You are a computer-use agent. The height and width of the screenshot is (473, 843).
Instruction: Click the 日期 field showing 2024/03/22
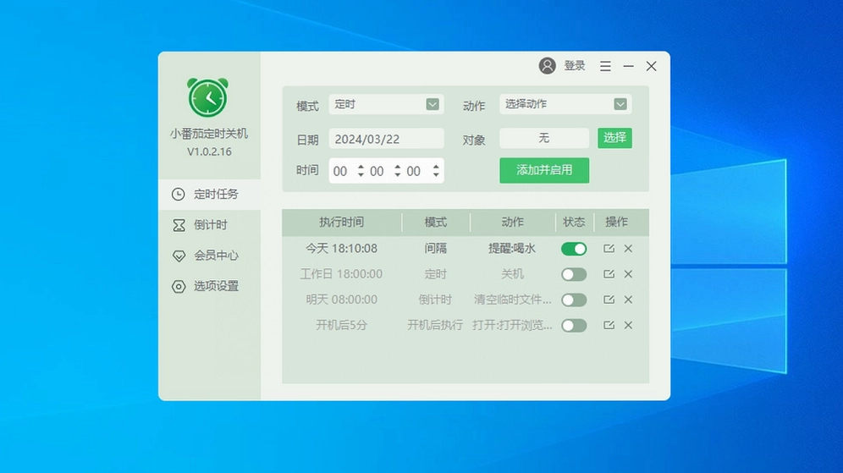coord(386,140)
